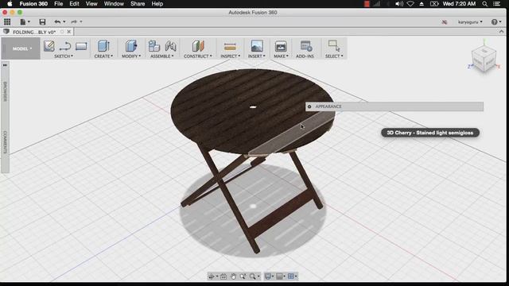
Task: Select the sketch Rectangle tool
Action: (81, 46)
